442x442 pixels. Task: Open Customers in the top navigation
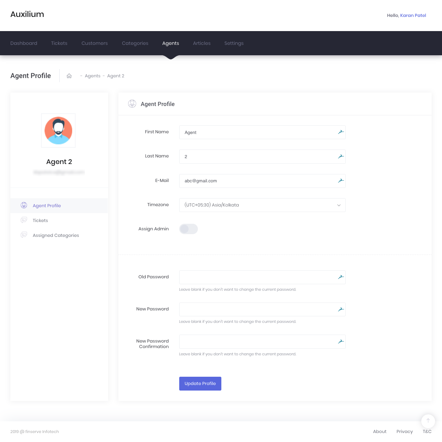[x=95, y=43]
